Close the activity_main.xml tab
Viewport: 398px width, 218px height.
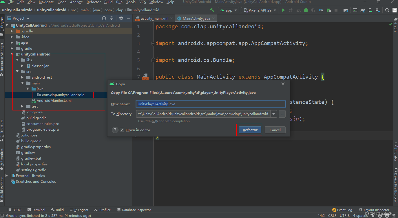(171, 18)
